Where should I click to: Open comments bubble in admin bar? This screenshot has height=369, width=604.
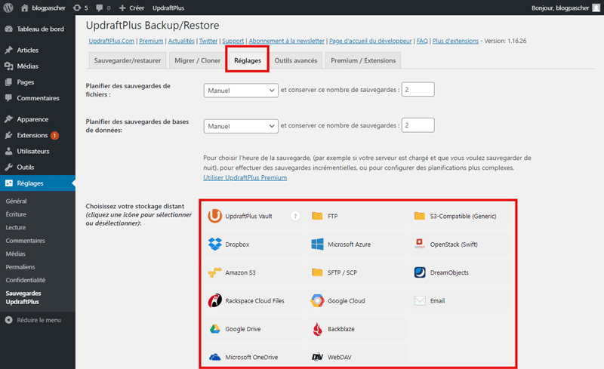pyautogui.click(x=103, y=8)
